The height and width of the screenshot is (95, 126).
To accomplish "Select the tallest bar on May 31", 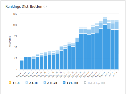I will pyautogui.click(x=105, y=43).
